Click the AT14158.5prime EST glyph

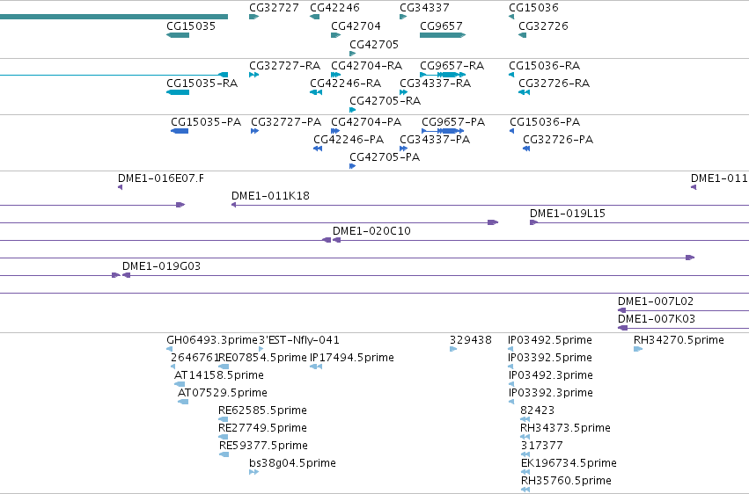click(180, 384)
